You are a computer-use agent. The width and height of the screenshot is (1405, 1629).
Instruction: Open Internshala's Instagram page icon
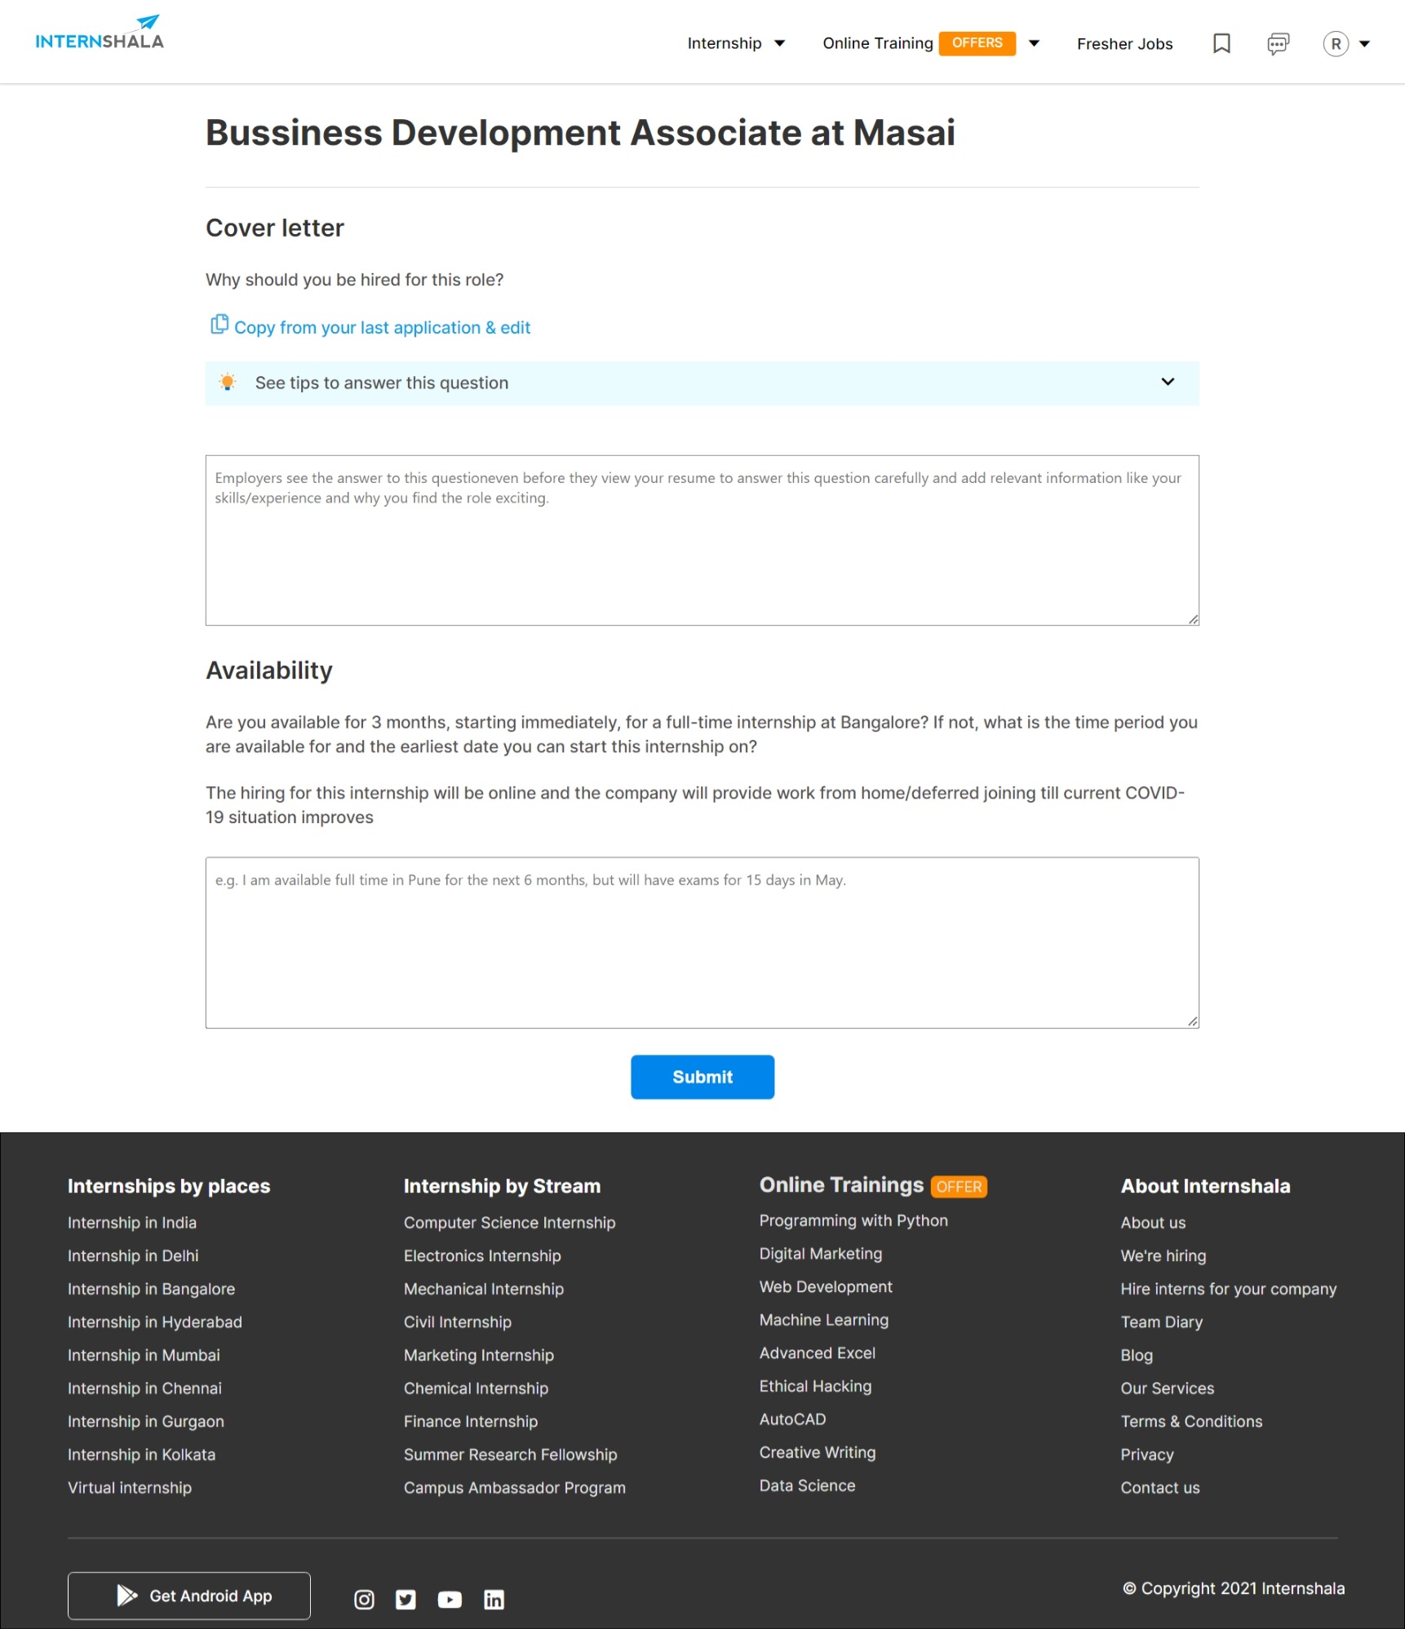[x=364, y=1600]
